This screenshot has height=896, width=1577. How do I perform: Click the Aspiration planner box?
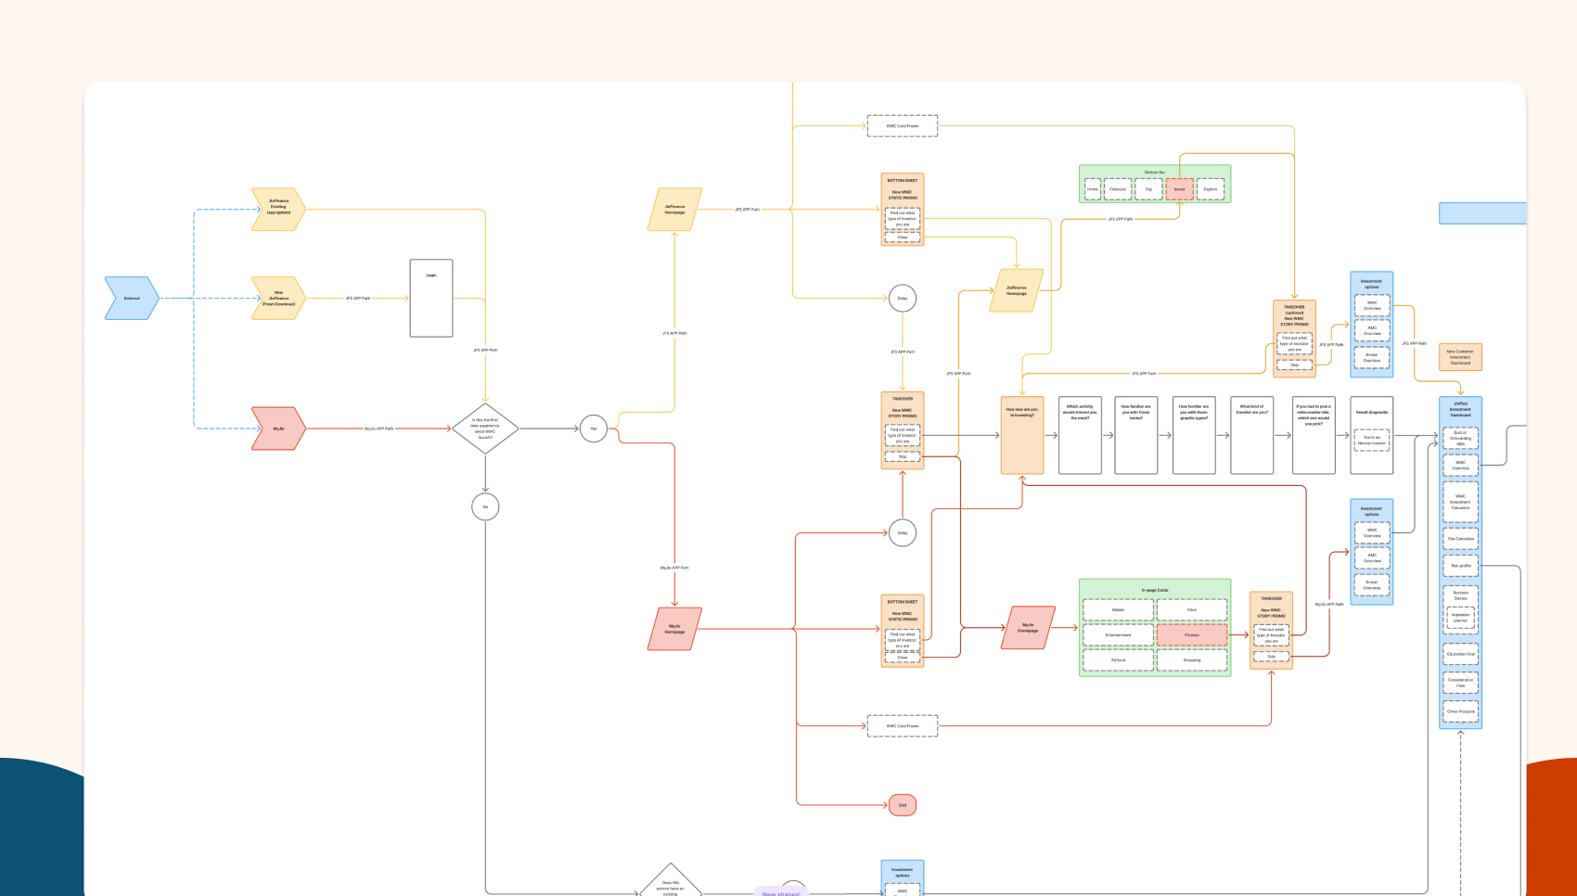(x=1460, y=616)
